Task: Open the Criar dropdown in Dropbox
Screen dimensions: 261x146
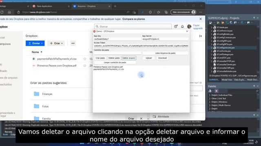Action: [x=56, y=43]
